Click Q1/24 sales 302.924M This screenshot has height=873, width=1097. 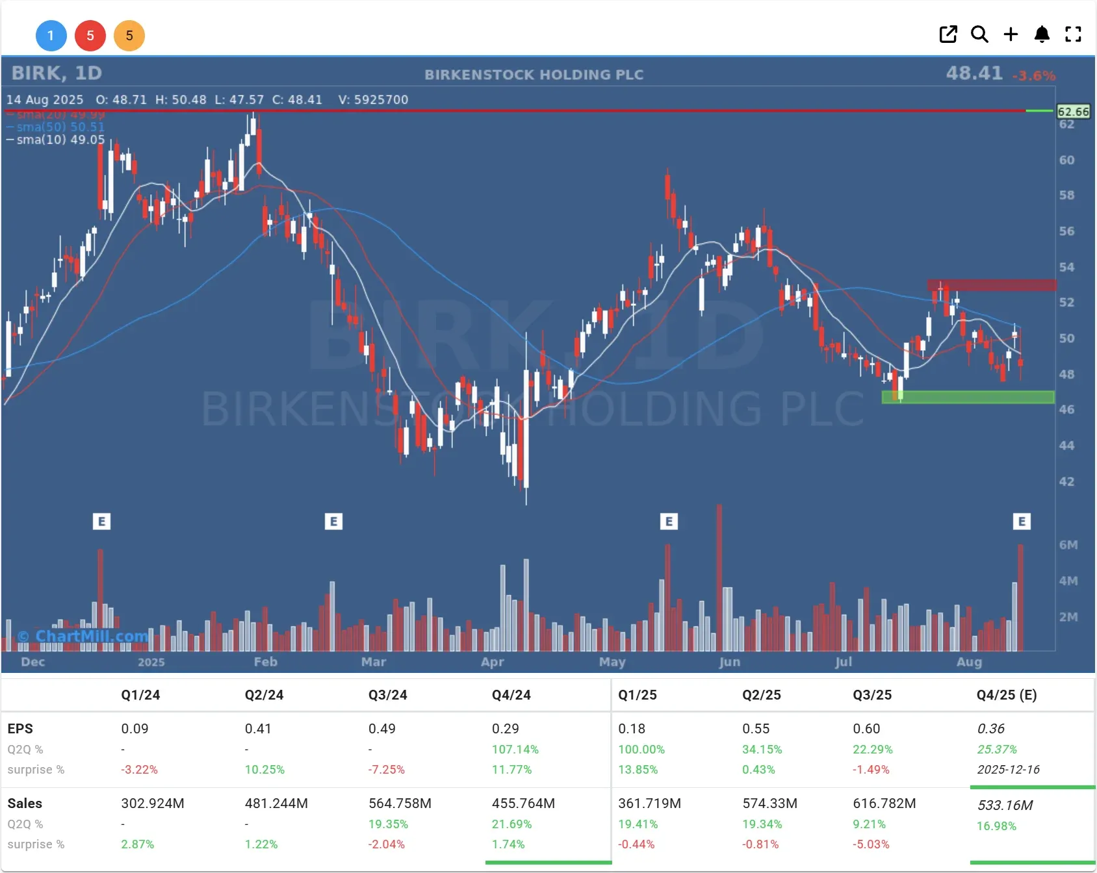click(153, 803)
